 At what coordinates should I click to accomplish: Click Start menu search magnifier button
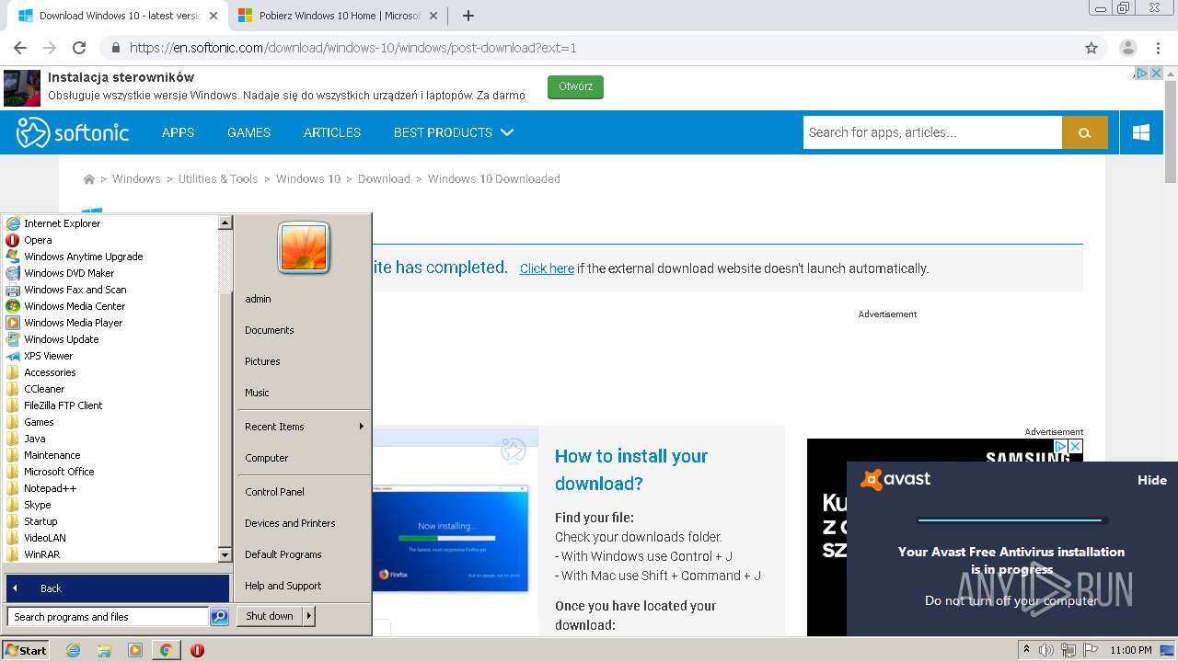point(219,617)
